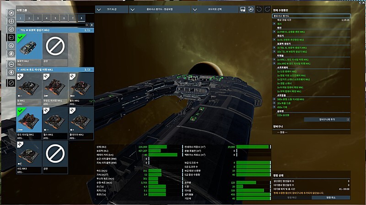The image size is (366, 205).
Task: Click the 명령 취소 cancel order button
Action: 331,198
